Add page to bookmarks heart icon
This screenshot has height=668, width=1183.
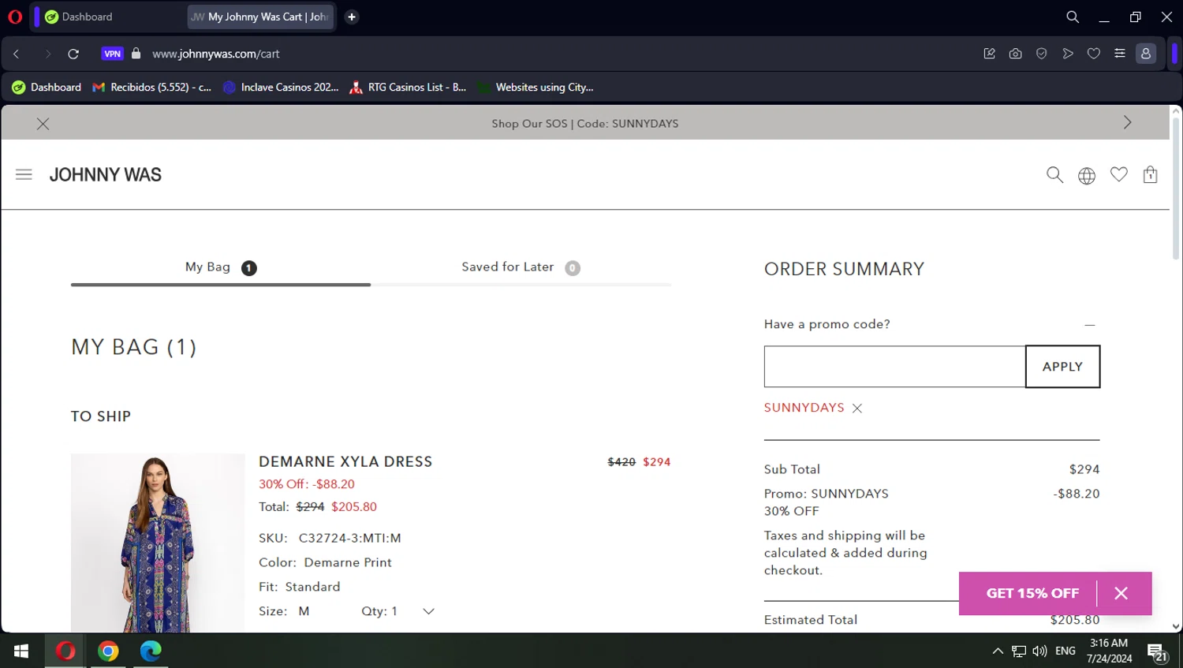1093,54
